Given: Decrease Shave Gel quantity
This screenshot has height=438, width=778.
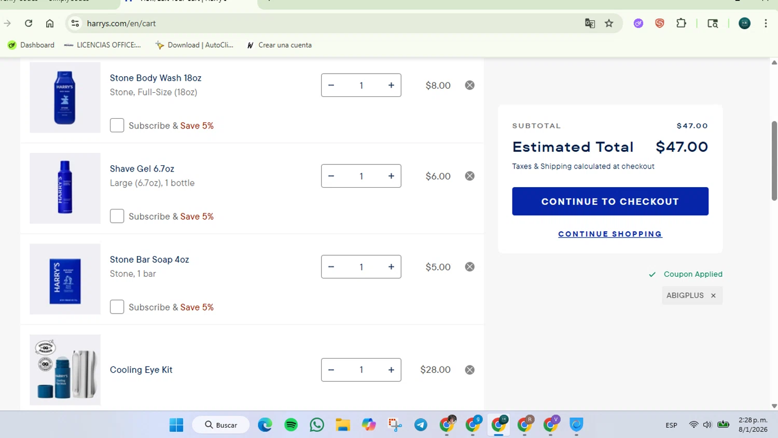Looking at the screenshot, I should click(x=331, y=176).
